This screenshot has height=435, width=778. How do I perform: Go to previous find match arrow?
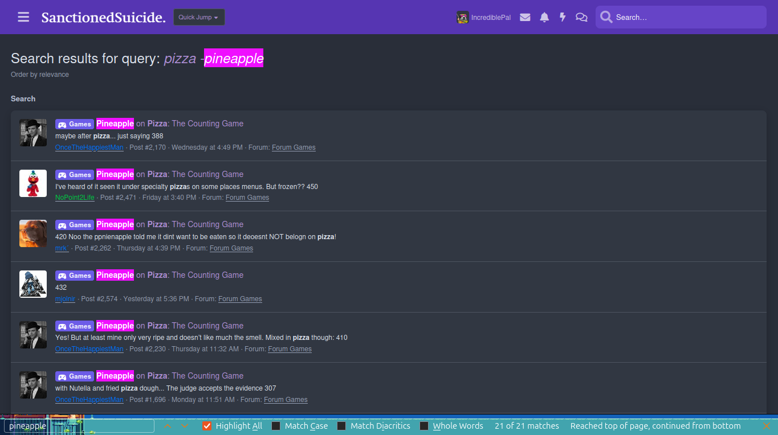point(168,426)
